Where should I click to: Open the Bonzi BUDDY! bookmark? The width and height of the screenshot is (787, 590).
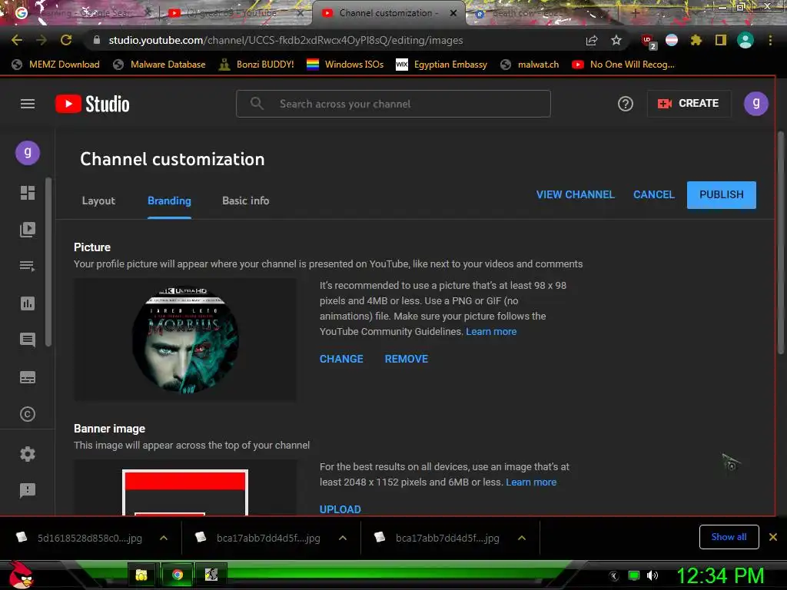pyautogui.click(x=256, y=65)
